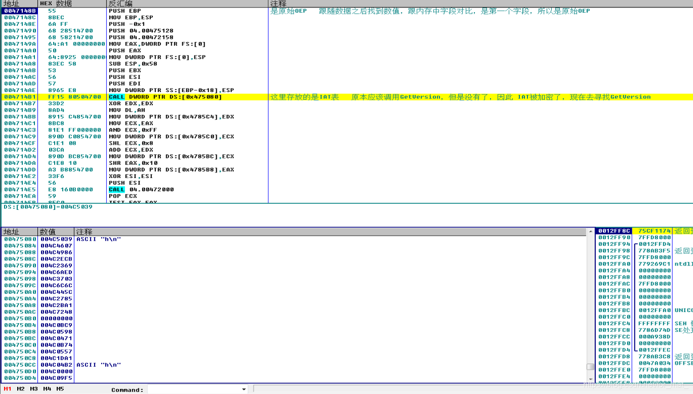The image size is (693, 394).
Task: Focus the Command input box
Action: pyautogui.click(x=194, y=389)
